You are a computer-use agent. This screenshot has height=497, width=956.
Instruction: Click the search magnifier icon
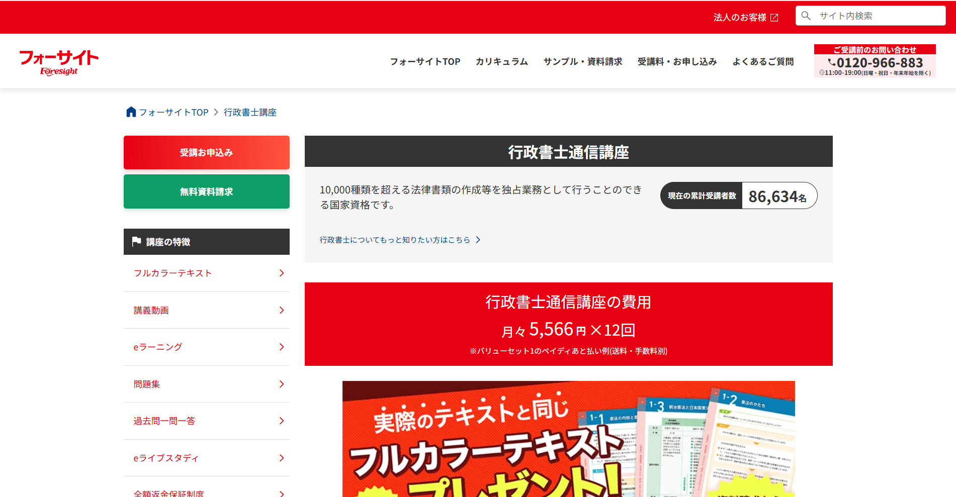coord(806,16)
